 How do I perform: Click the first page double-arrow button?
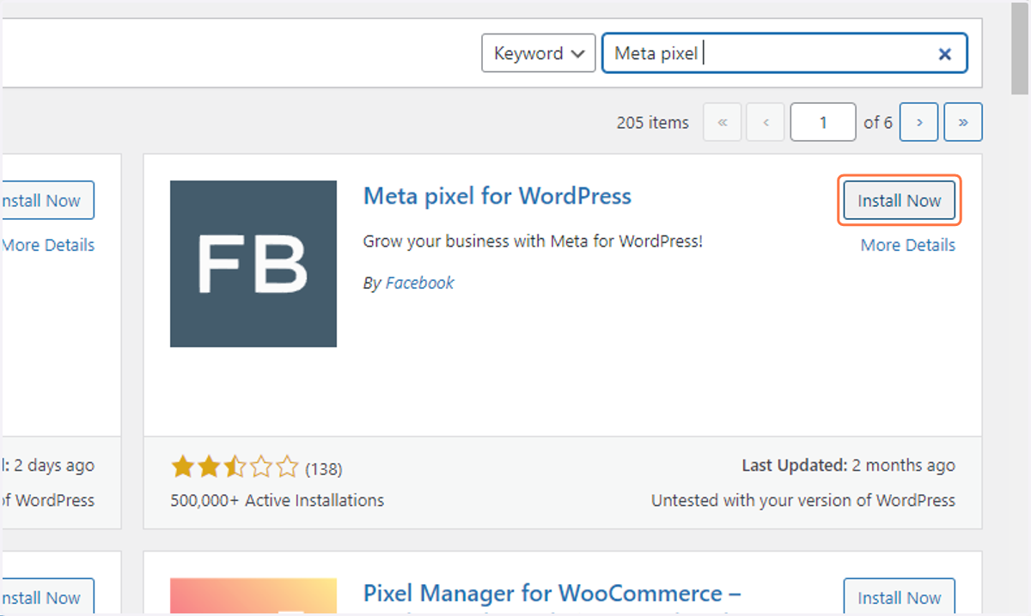pos(723,122)
